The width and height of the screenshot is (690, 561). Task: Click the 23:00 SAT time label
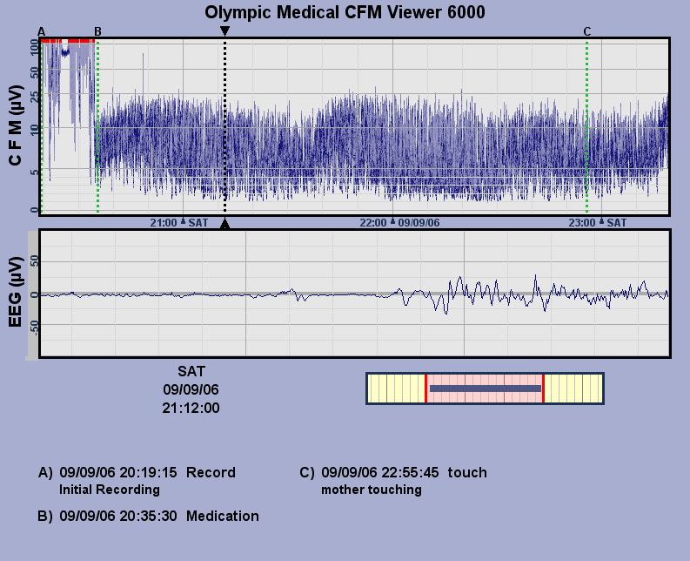tap(597, 222)
